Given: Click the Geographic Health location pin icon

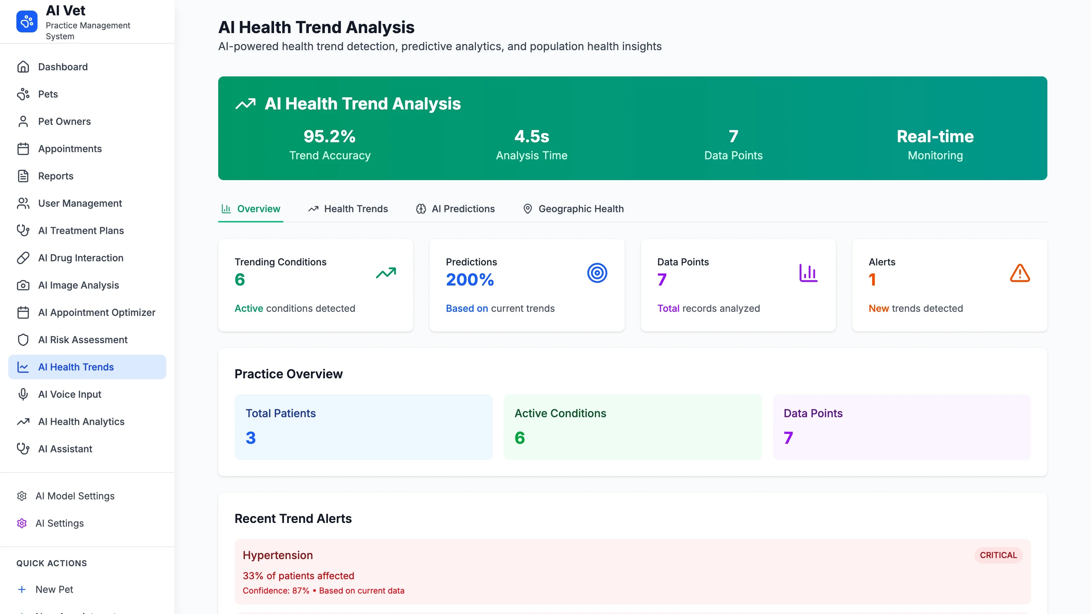Looking at the screenshot, I should point(528,208).
